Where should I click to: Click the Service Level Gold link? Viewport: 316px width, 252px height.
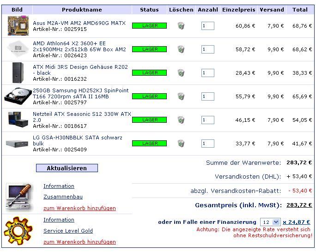(68, 231)
